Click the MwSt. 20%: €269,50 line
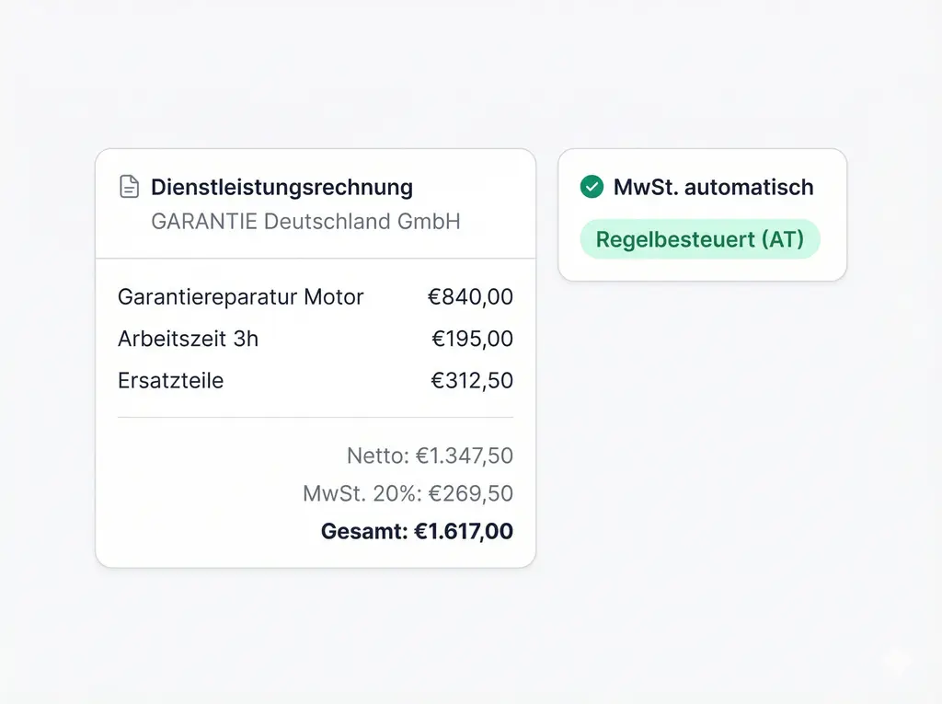The width and height of the screenshot is (942, 704). [408, 493]
